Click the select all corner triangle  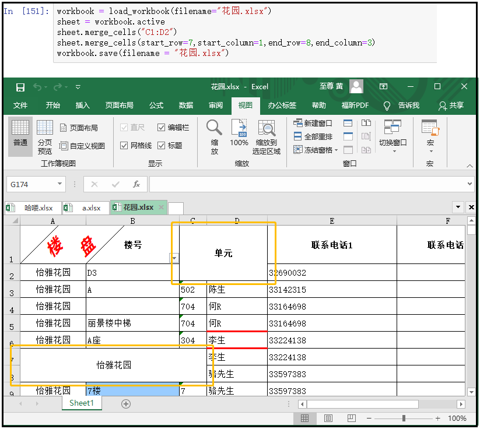tap(15, 220)
